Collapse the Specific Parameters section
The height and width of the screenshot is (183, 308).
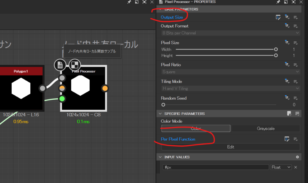click(x=160, y=114)
